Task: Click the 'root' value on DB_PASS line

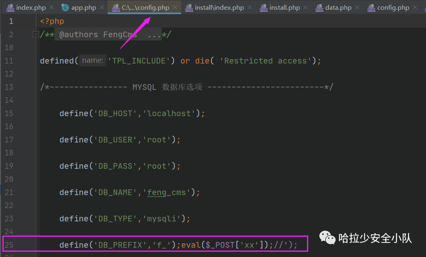Action: point(157,166)
